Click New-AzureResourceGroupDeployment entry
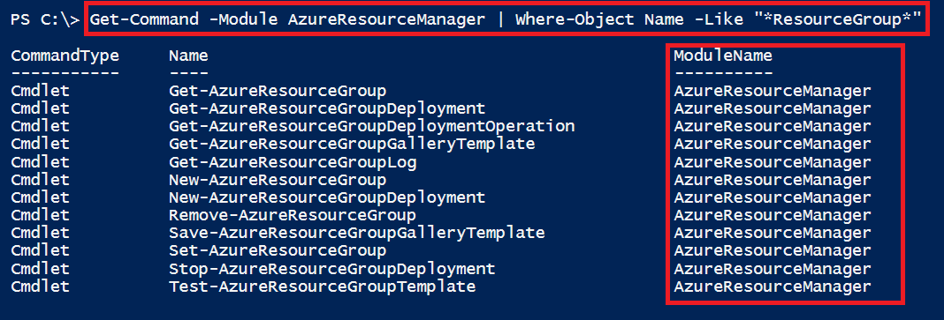 [x=327, y=197]
